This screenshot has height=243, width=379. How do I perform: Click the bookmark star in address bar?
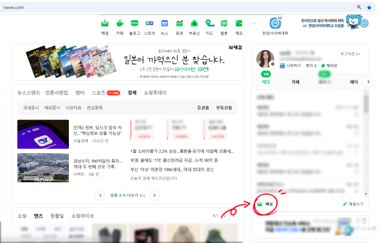[x=369, y=8]
